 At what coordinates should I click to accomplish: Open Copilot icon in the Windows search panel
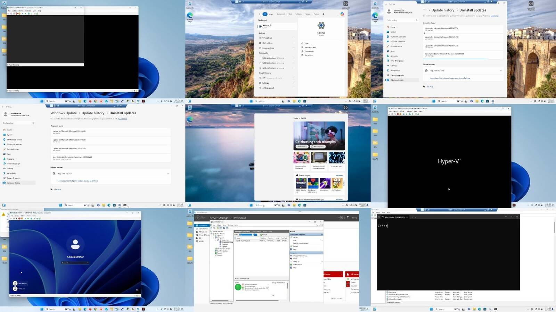tap(342, 14)
